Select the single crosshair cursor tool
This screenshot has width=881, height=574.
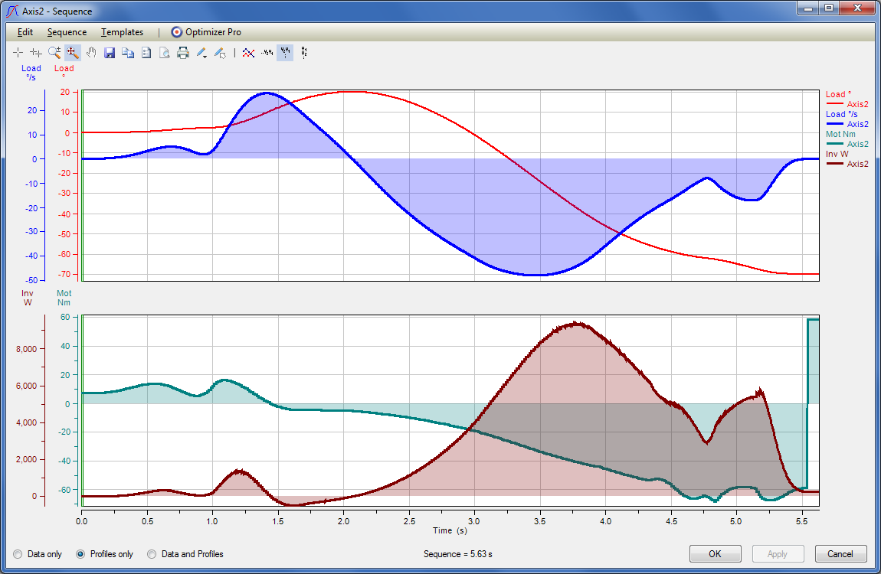pos(18,53)
